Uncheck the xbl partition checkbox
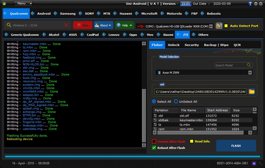265x168 pixels. 155,116
